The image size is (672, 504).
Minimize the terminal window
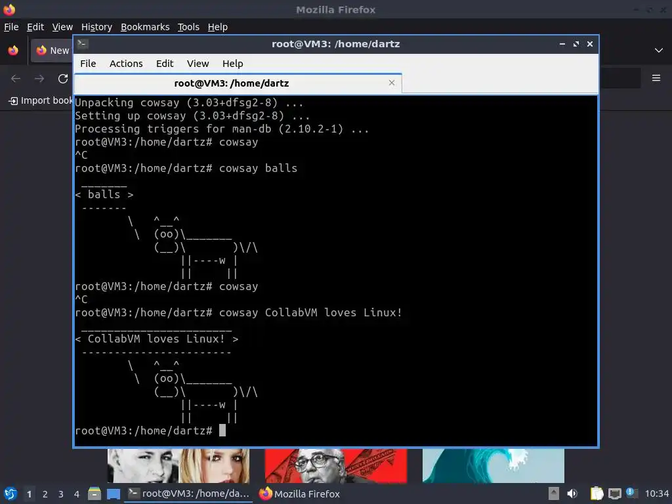click(x=562, y=44)
